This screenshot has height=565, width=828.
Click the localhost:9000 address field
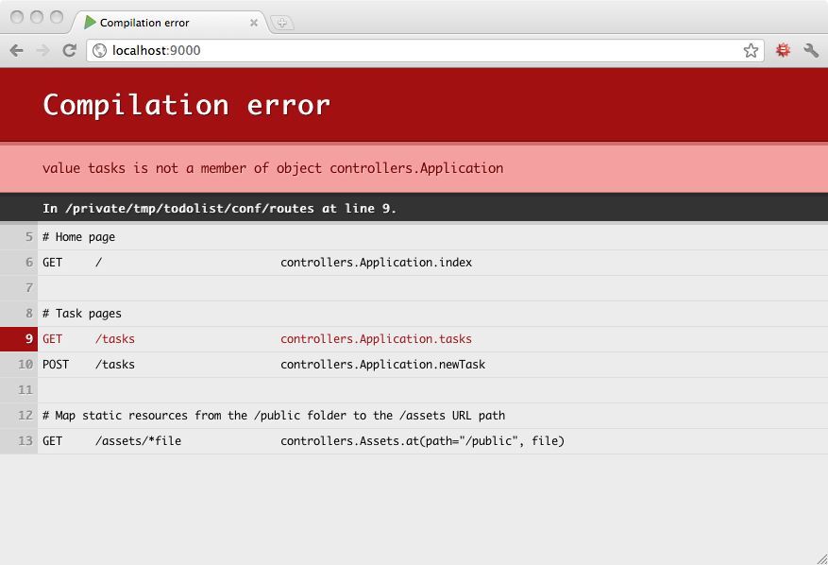415,51
